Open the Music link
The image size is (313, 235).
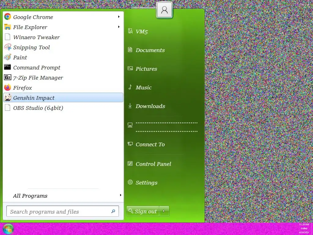click(x=144, y=87)
